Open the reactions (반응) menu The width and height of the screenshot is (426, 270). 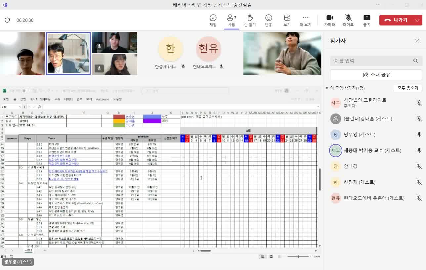tap(269, 20)
